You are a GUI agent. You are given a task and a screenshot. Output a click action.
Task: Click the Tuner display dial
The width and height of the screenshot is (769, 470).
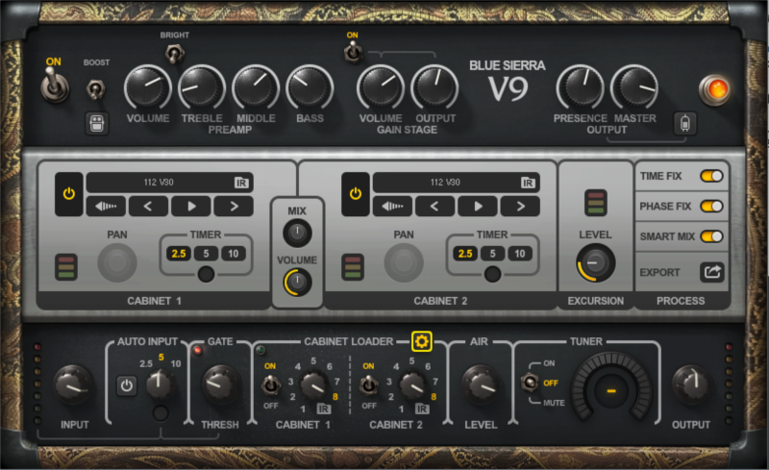click(611, 389)
